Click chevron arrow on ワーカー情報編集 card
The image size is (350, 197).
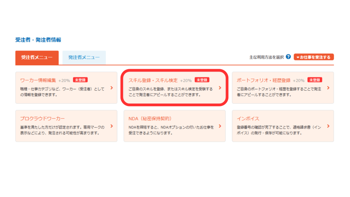[112, 88]
